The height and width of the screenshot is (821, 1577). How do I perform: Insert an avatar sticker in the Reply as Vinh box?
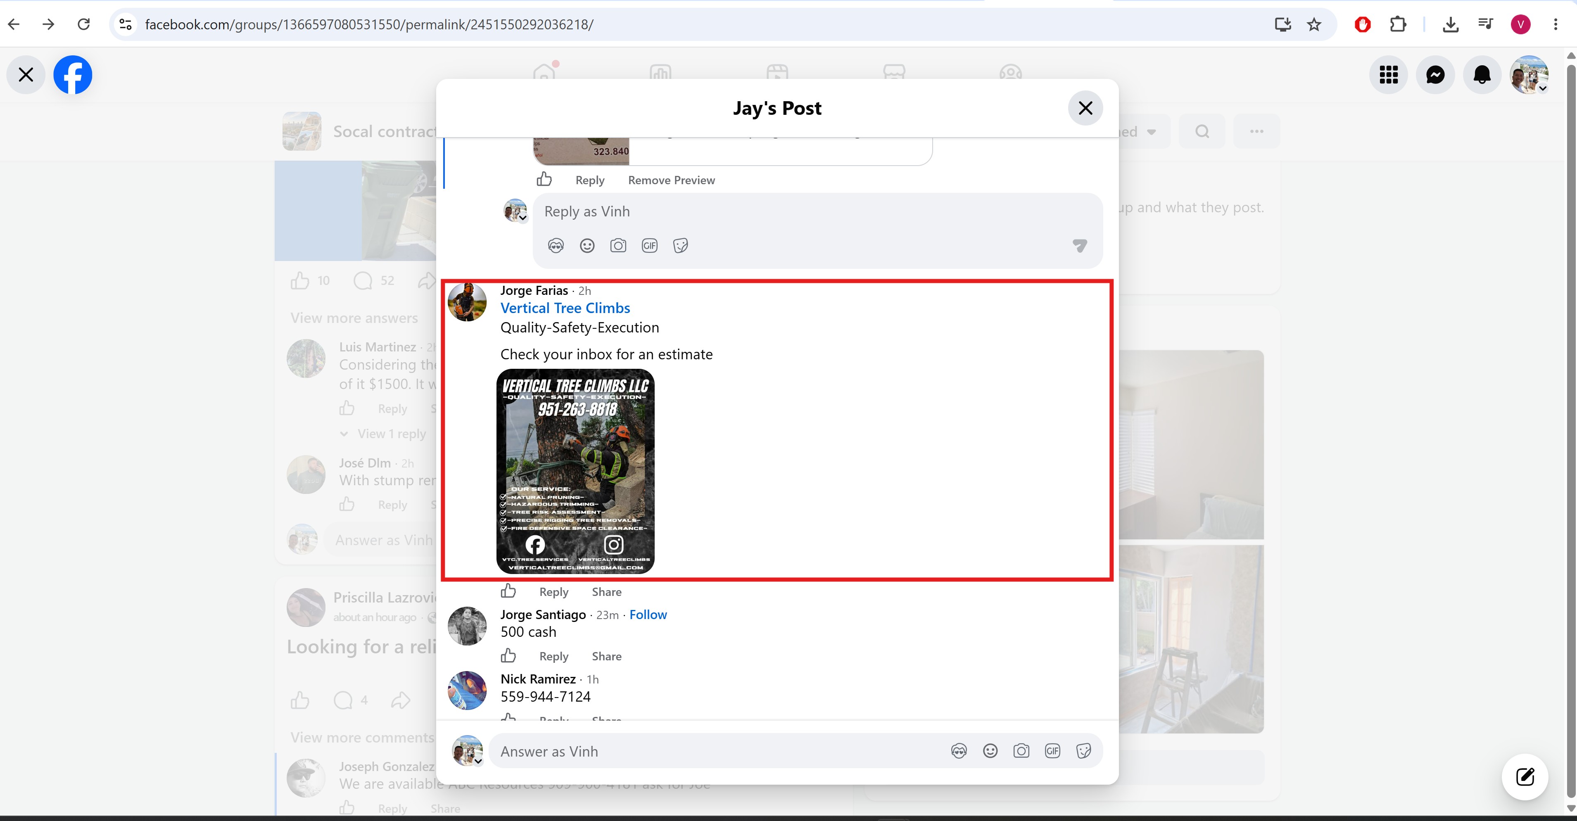[x=556, y=245]
